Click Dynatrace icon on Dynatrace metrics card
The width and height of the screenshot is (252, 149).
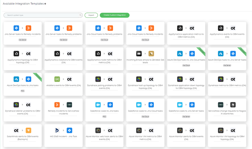220,79
